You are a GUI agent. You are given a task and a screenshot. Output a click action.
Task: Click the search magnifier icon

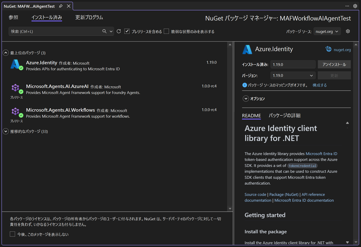104,31
